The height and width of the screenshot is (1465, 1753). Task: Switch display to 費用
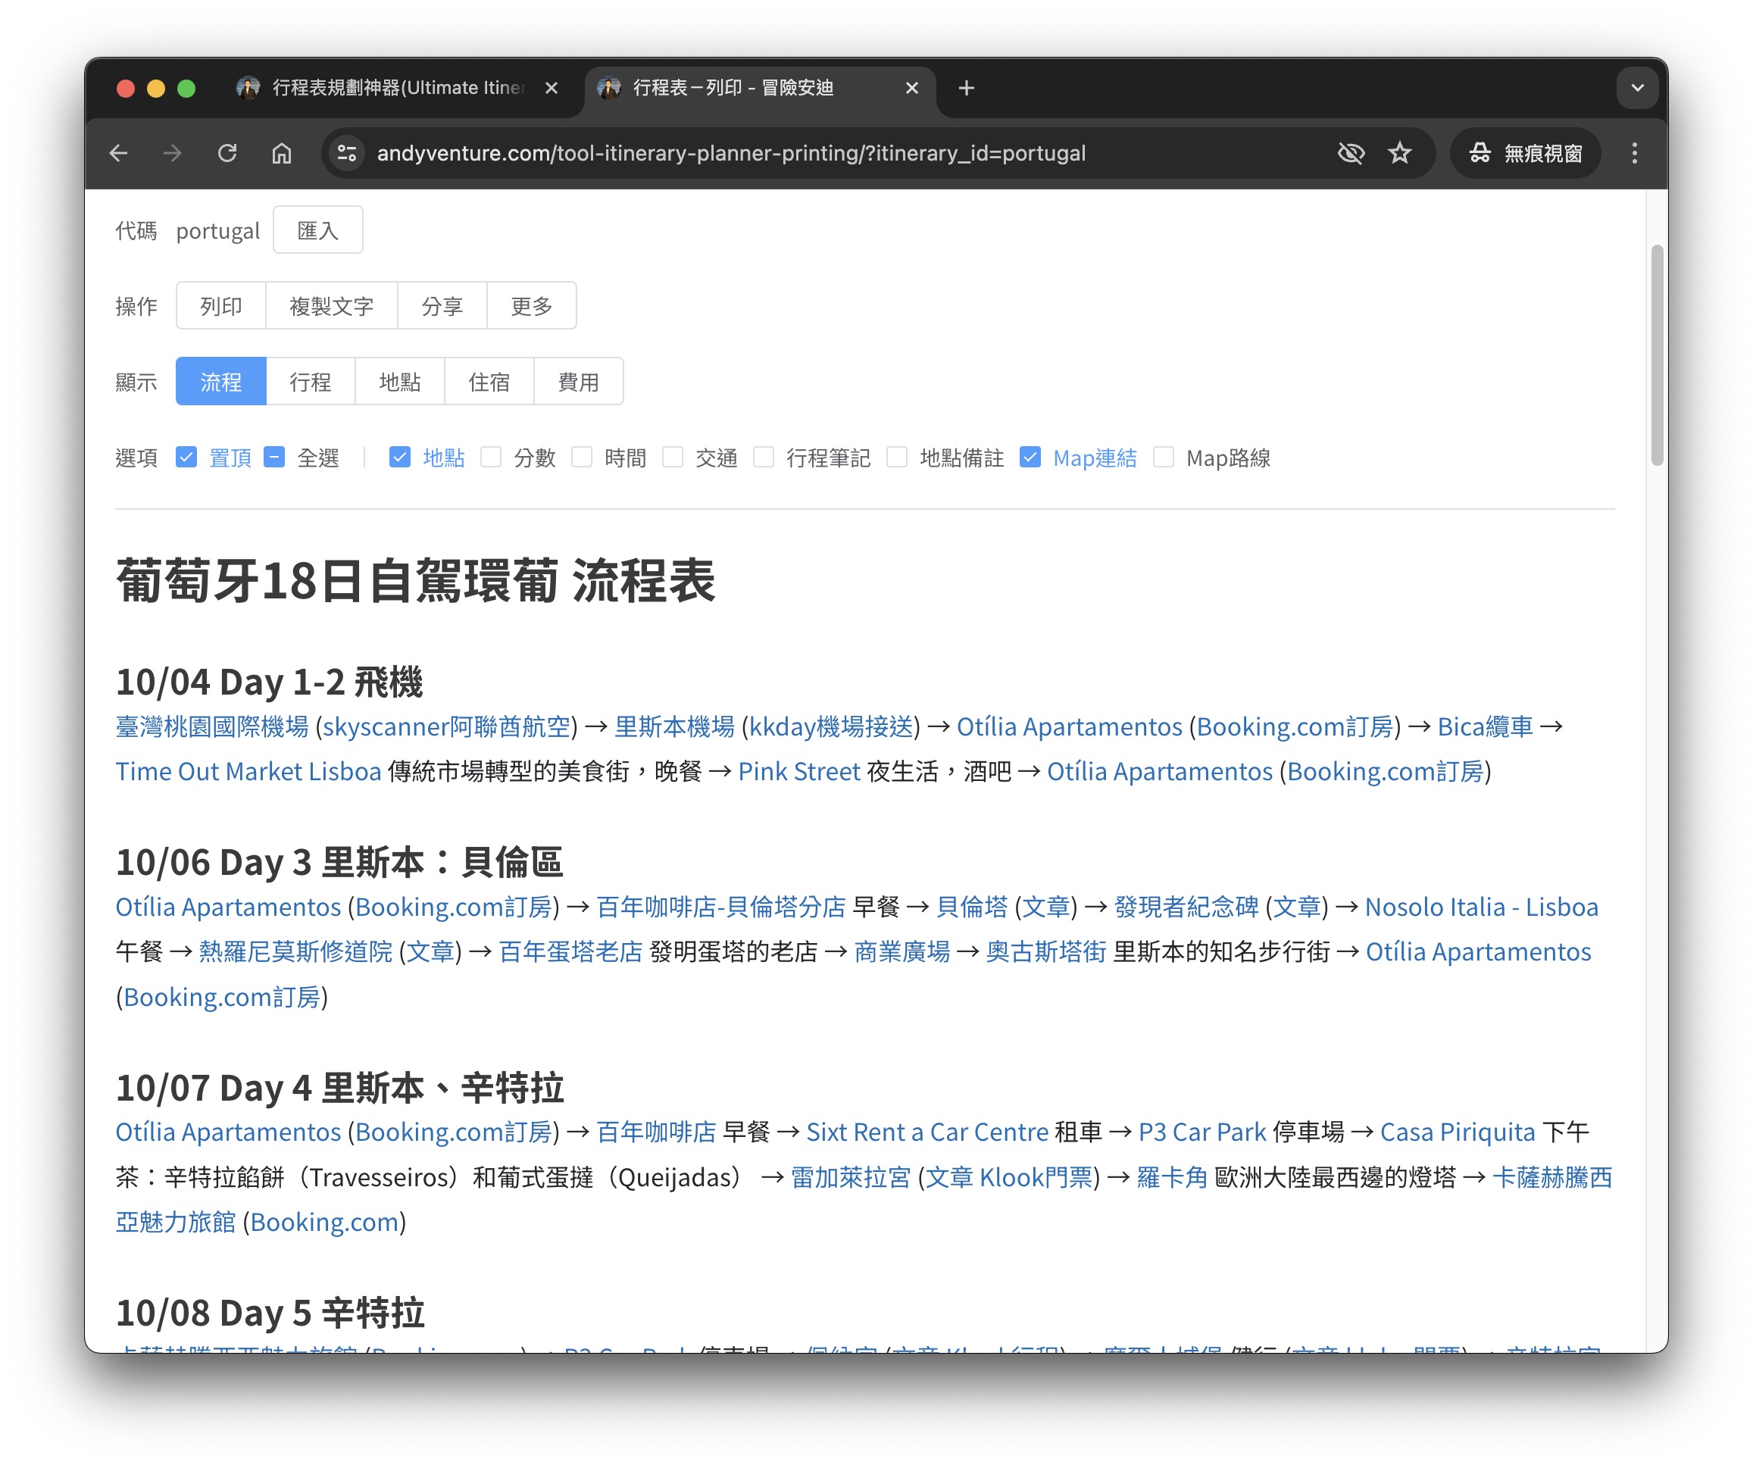(x=578, y=383)
